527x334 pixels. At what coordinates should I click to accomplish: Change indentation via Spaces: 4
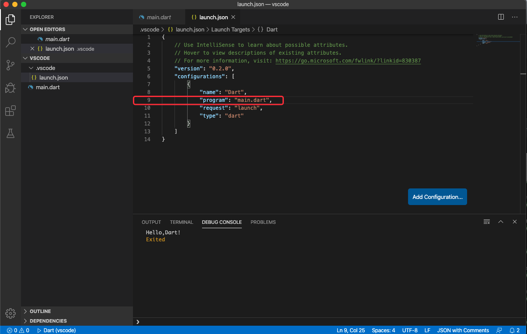click(x=384, y=330)
